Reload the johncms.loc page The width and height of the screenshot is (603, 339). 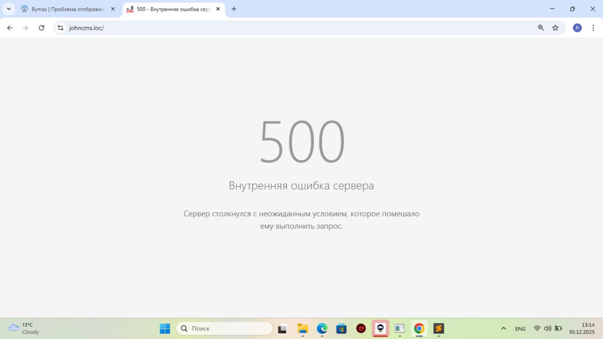coord(41,28)
